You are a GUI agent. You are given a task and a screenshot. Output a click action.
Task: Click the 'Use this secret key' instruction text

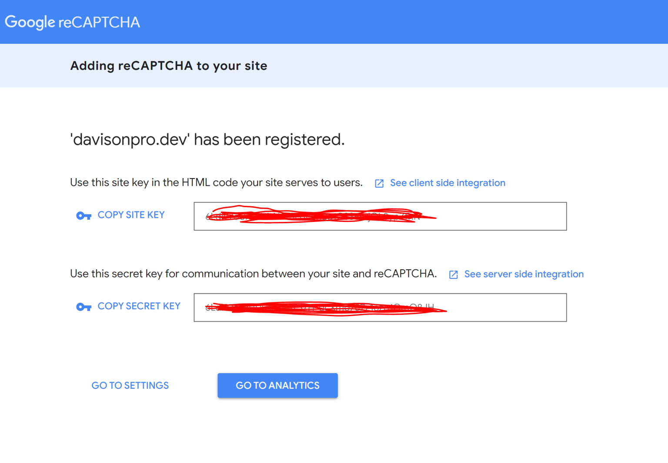(x=253, y=274)
